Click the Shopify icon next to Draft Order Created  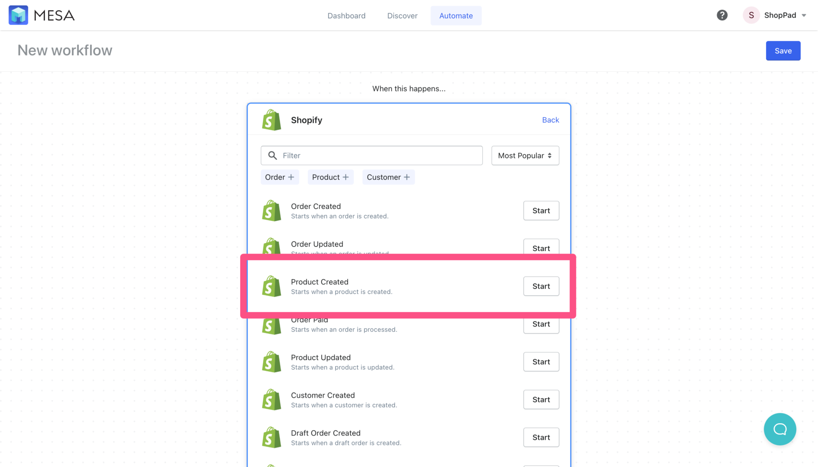(271, 437)
